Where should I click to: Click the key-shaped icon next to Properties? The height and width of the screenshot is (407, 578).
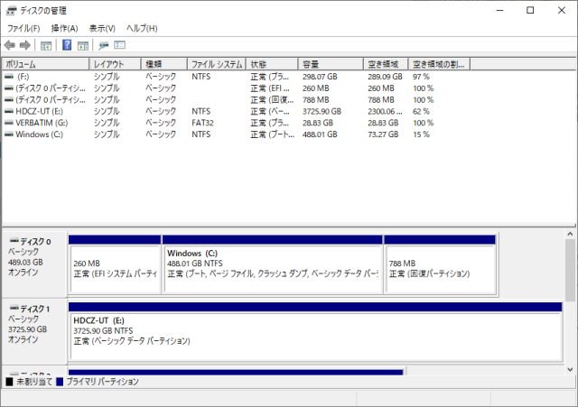104,45
